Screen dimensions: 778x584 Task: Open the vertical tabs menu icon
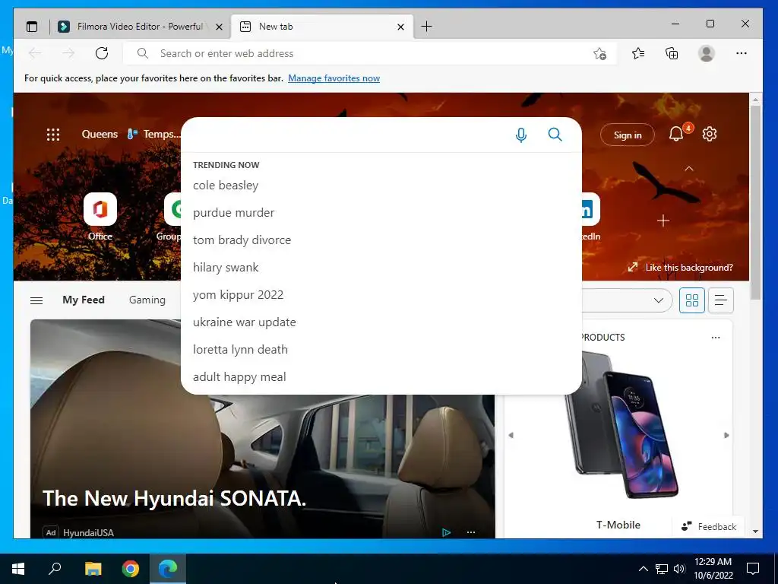32,27
